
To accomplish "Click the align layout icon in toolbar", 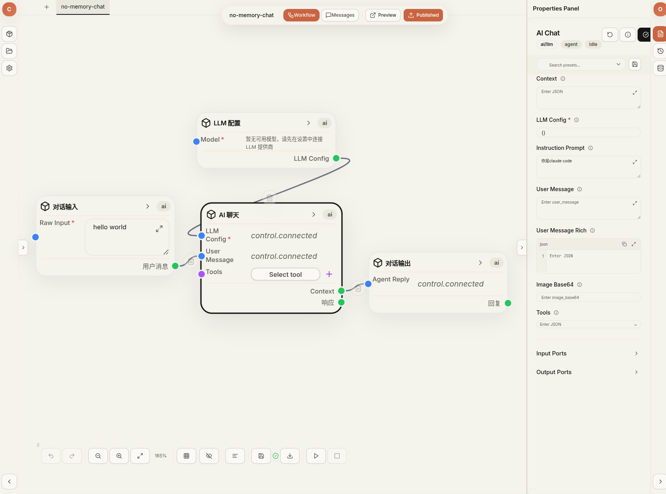I will tap(235, 456).
